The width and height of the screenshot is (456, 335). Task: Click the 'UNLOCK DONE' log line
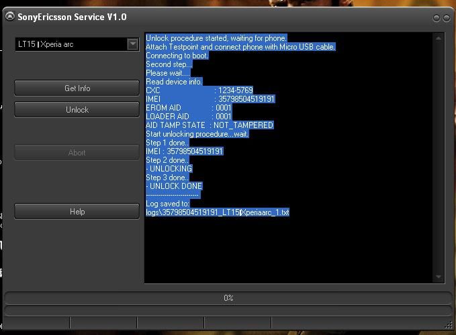pos(175,186)
